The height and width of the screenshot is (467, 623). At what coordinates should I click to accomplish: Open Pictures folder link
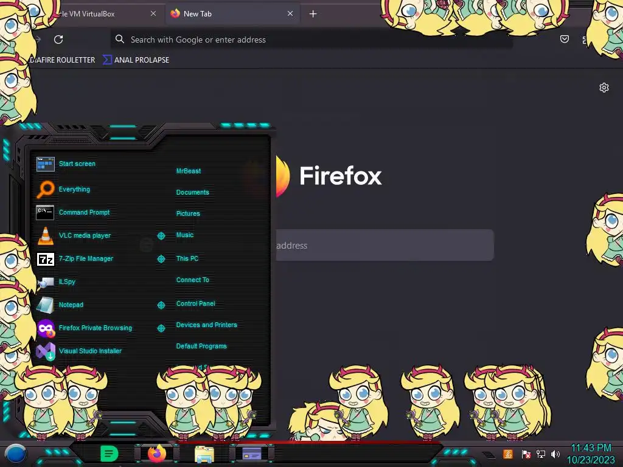pos(188,213)
